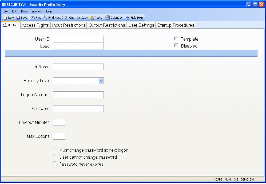Toggle Password never expires checkbox
The height and width of the screenshot is (184, 266).
pyautogui.click(x=55, y=163)
